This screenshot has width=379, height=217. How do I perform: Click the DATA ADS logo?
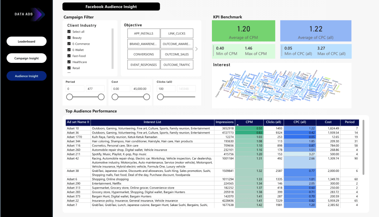pyautogui.click(x=29, y=14)
